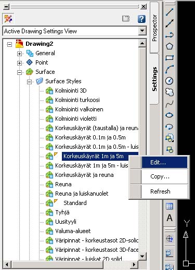195x270 pixels.
Task: Click the Make Block tool
Action: (170, 149)
